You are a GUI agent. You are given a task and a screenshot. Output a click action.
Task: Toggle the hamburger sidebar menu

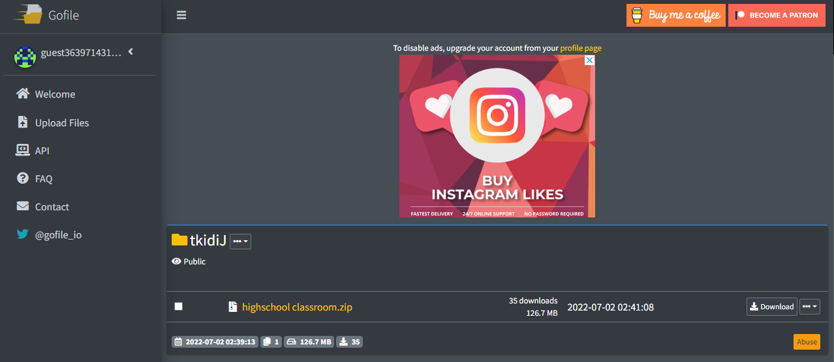(x=181, y=15)
